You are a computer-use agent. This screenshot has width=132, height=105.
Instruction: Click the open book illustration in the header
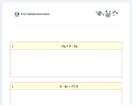click(108, 15)
